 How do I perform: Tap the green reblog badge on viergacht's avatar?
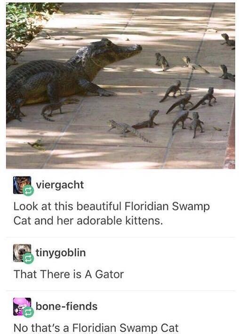[28, 190]
